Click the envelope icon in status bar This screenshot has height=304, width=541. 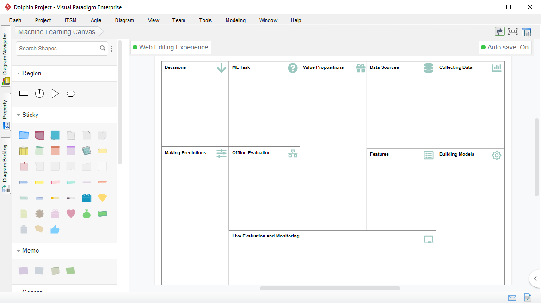512,298
